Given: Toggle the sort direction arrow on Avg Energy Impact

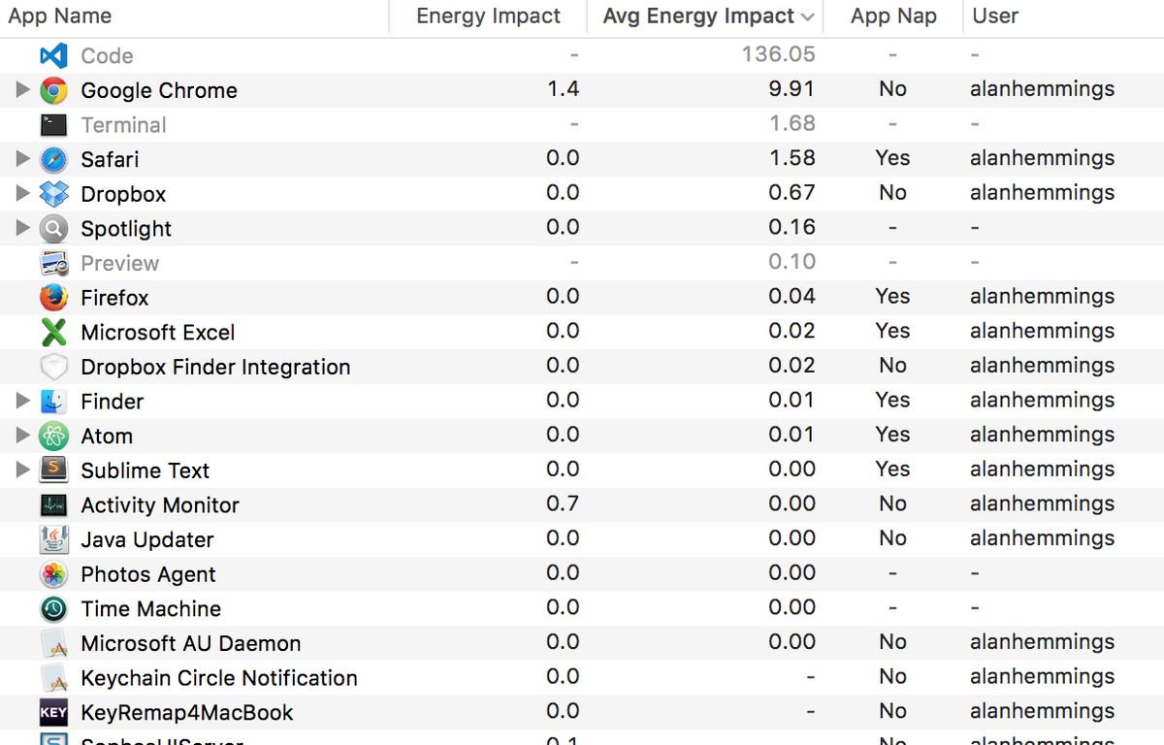Looking at the screenshot, I should pyautogui.click(x=808, y=16).
